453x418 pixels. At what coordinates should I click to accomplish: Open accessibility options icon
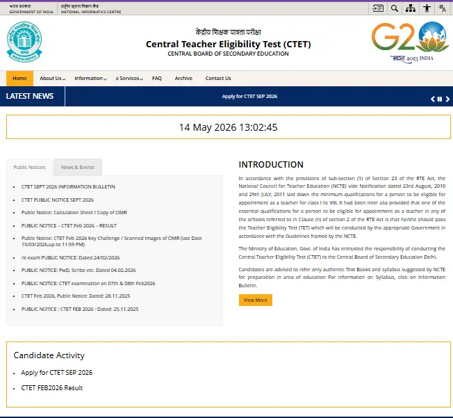click(427, 8)
